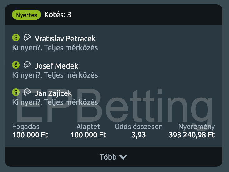Screen dimensions: 229x172
Task: Click the Odds összesen value 3,93
Action: (139, 135)
